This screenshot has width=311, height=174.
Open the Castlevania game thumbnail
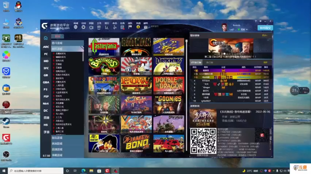(104, 47)
